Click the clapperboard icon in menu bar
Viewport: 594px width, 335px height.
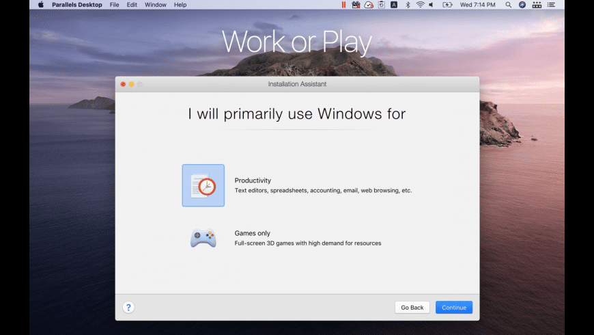pyautogui.click(x=356, y=5)
